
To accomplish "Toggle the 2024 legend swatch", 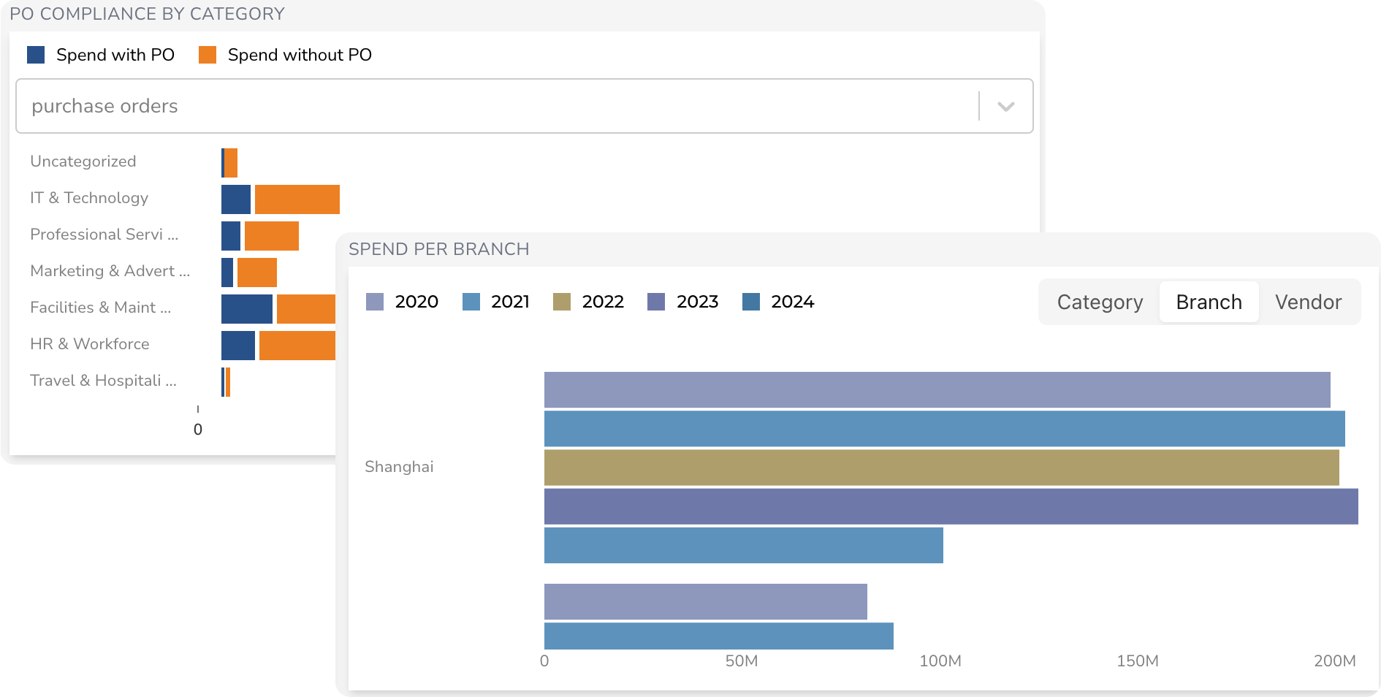I will point(751,302).
